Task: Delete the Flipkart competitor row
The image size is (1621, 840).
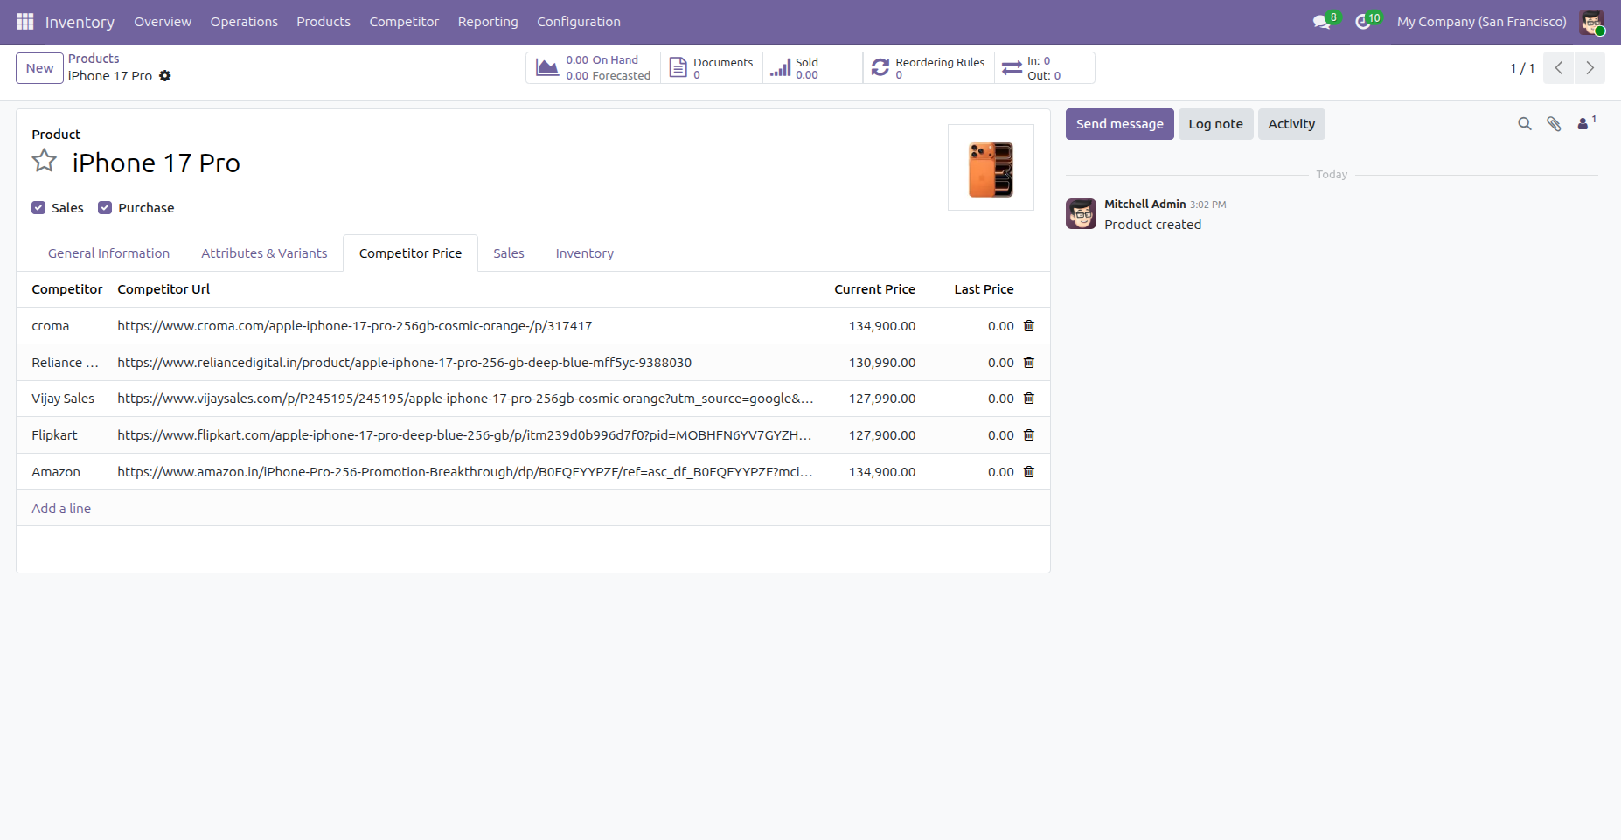Action: [1029, 435]
